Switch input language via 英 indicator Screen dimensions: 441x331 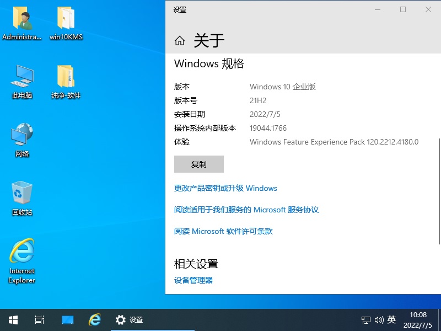pos(391,320)
